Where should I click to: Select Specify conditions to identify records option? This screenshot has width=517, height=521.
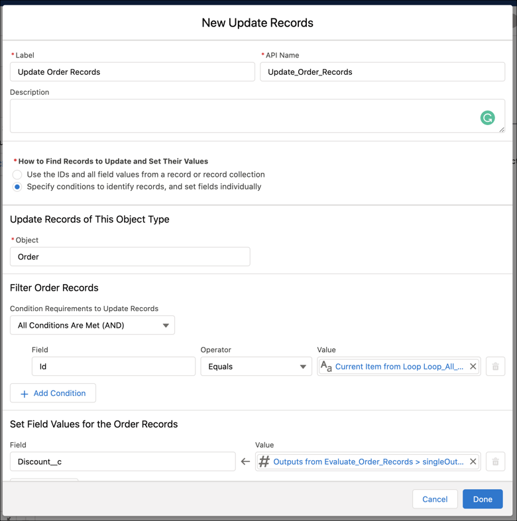pos(17,187)
